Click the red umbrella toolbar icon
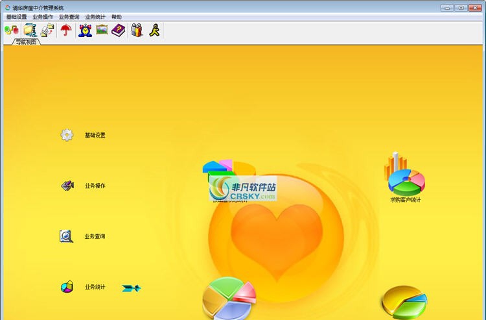Screen dimensions: 486x320 coord(65,30)
